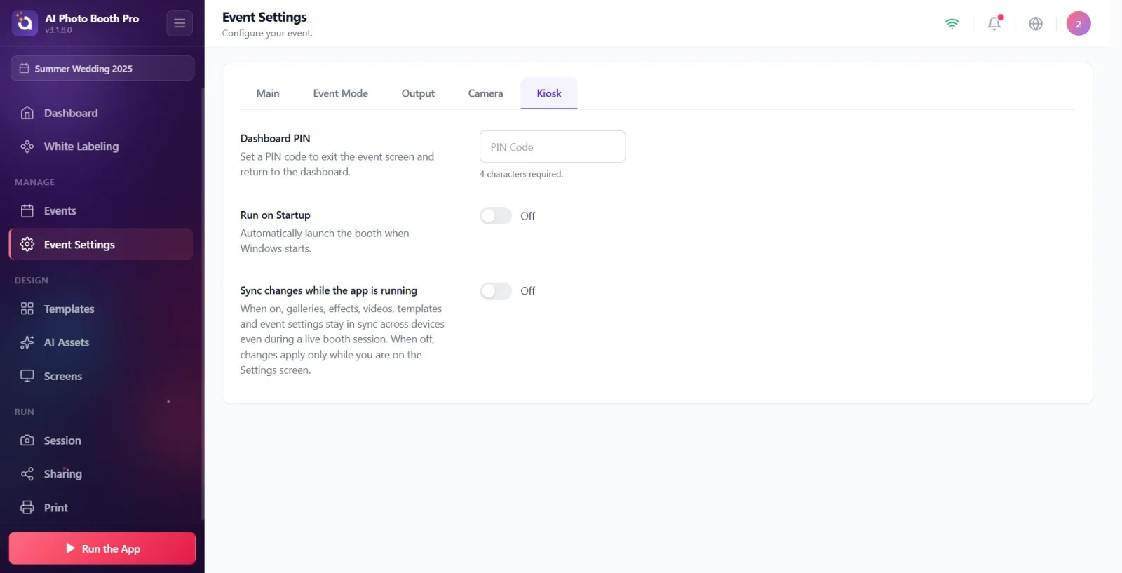Select the Output tab
The image size is (1122, 573).
(418, 93)
